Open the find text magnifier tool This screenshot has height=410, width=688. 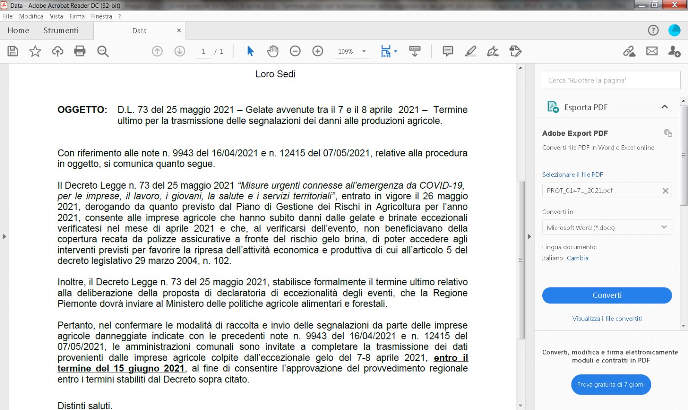click(103, 51)
